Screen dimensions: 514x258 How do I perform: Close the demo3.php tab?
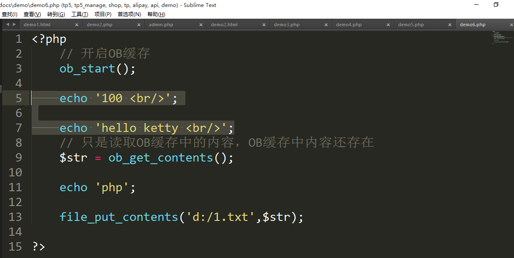coord(325,25)
